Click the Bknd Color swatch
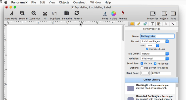The image size is (186, 100). [x=145, y=73]
